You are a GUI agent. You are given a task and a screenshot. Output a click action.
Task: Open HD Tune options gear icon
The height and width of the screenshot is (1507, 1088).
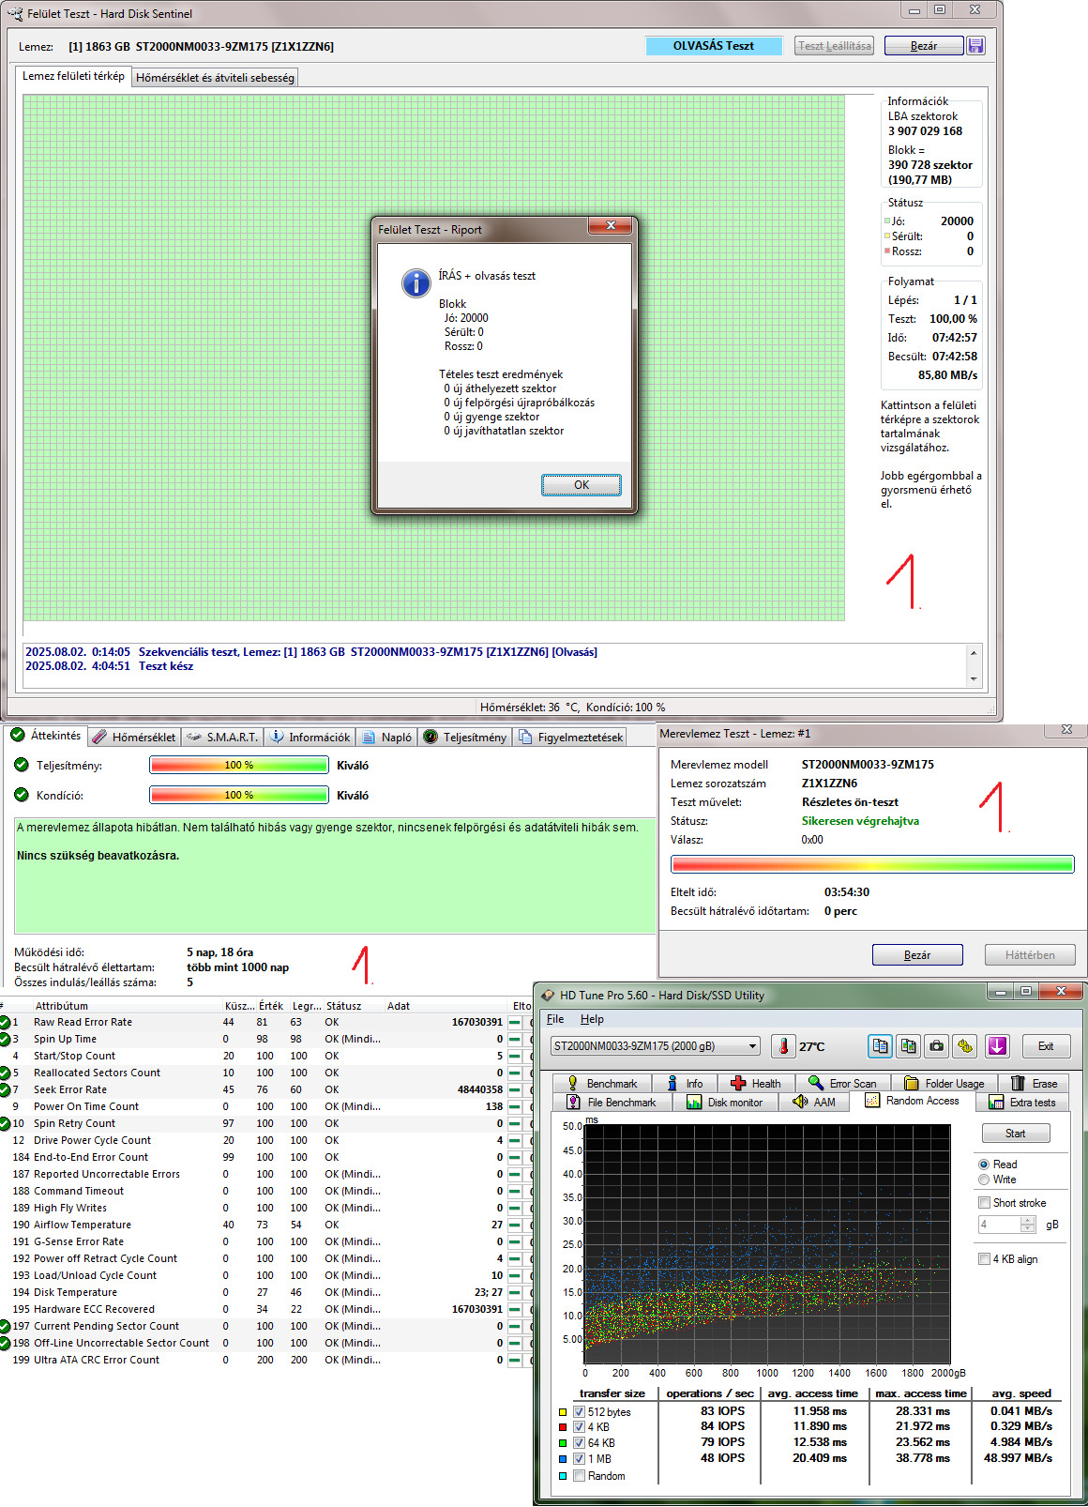coord(965,1046)
